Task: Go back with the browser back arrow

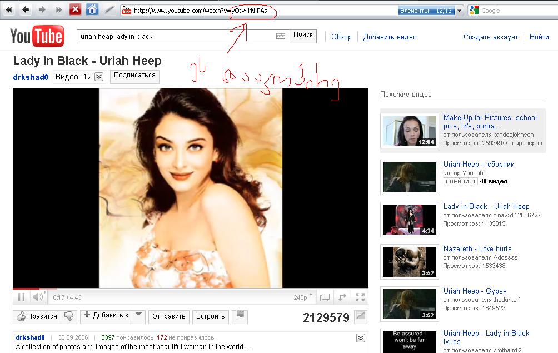Action: pos(25,10)
